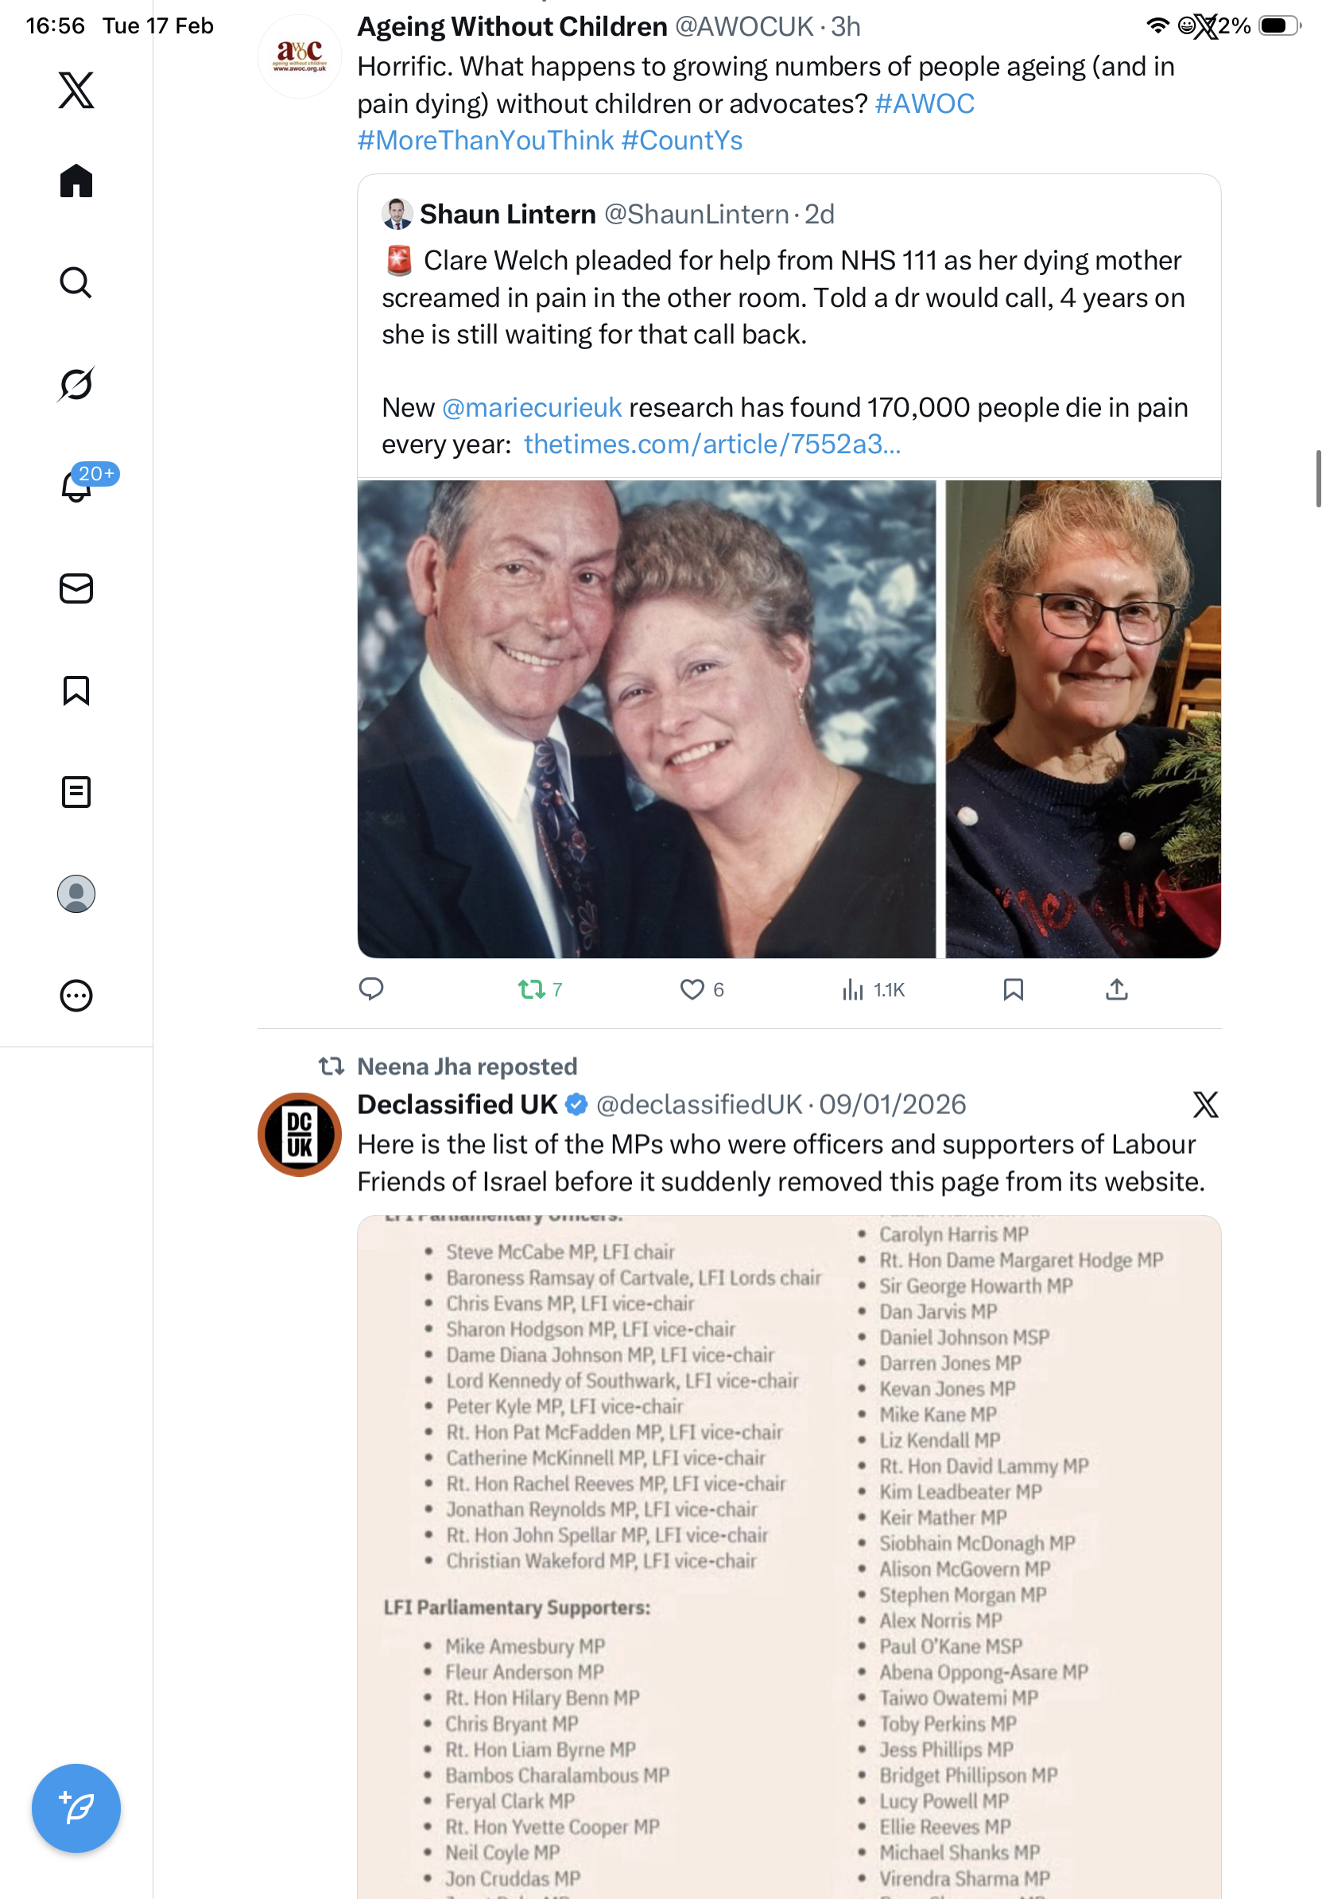Open Messages envelope icon
1326x1899 pixels.
(x=76, y=588)
